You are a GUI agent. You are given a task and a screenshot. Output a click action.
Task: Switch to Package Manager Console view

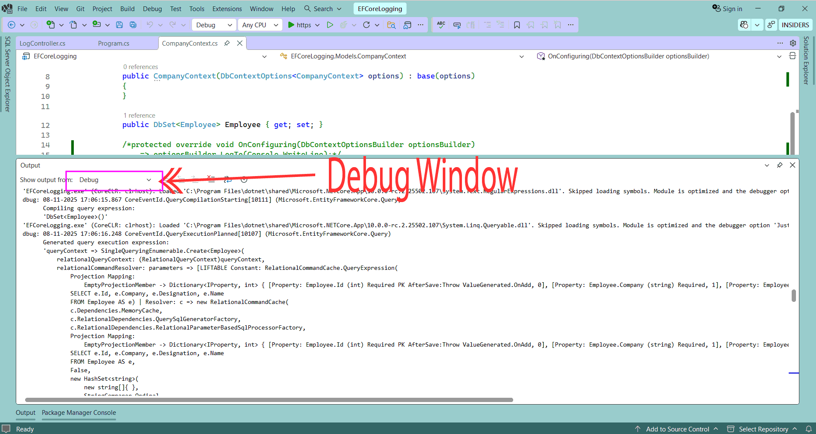78,413
